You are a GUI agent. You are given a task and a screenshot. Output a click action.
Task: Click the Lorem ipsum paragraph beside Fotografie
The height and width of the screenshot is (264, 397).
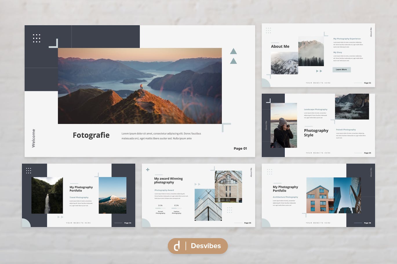[161, 136]
